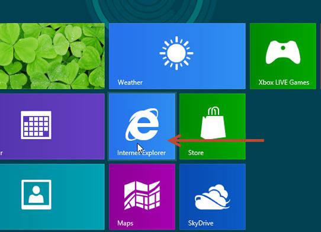The height and width of the screenshot is (232, 321).
Task: Open the green clover photo tile
Action: pyautogui.click(x=52, y=56)
